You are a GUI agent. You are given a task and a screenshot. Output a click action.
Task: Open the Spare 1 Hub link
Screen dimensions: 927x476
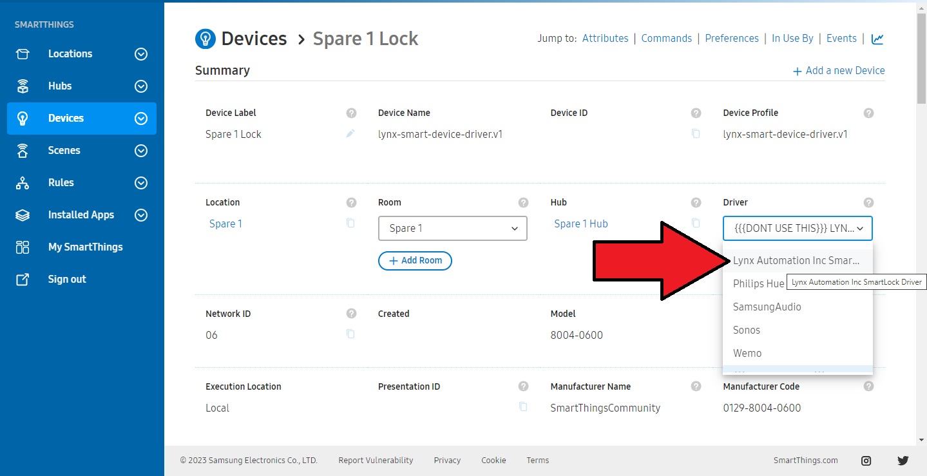pos(581,224)
